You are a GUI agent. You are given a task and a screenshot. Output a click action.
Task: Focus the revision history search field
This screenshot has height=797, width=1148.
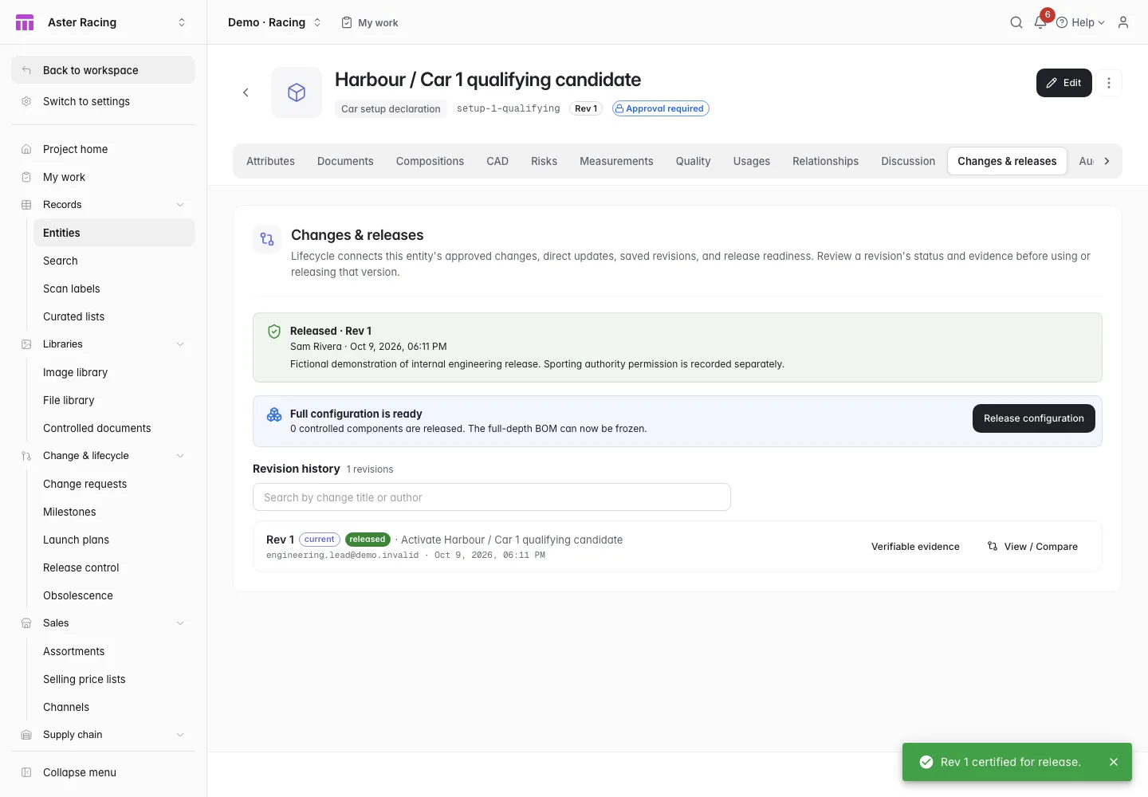[x=492, y=497]
